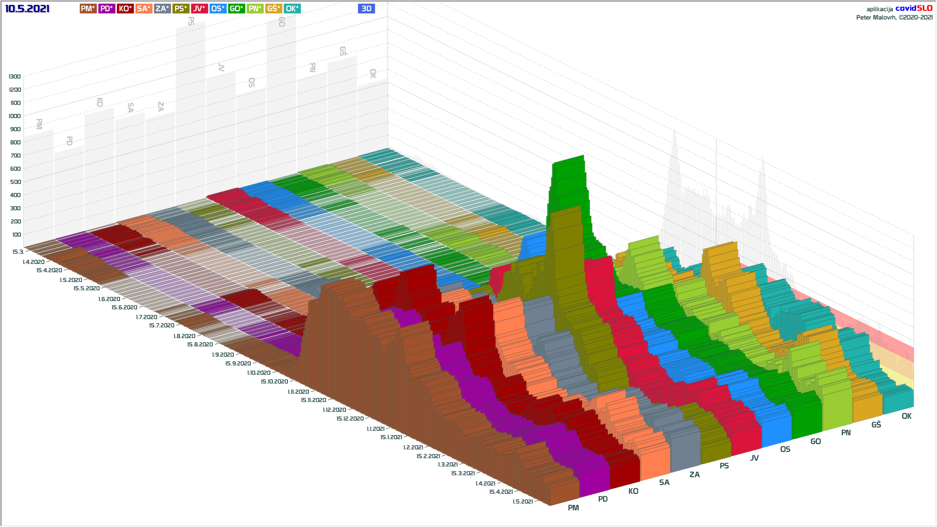Click the PM axis label at bottom
Image resolution: width=937 pixels, height=527 pixels.
click(573, 508)
